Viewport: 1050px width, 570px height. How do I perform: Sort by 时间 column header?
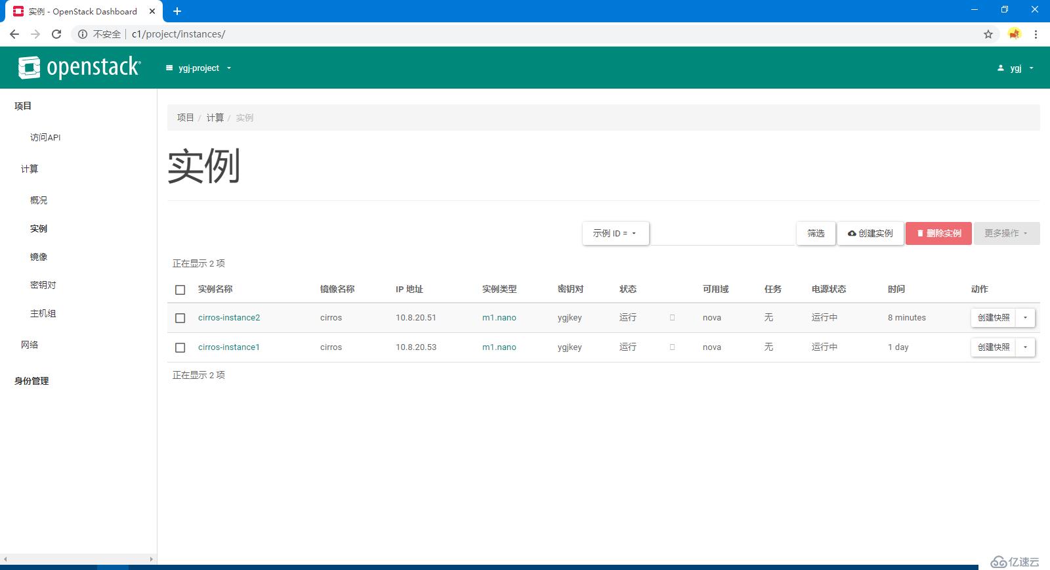(x=896, y=289)
